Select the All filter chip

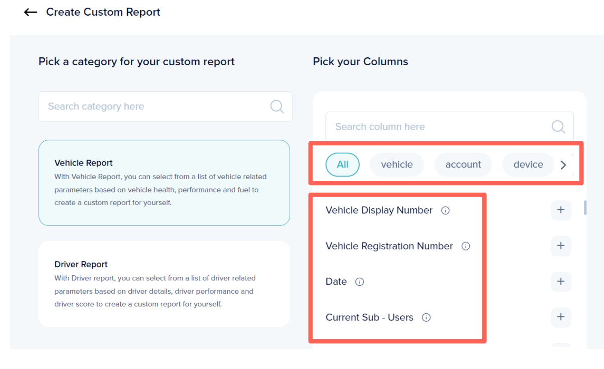click(x=343, y=165)
